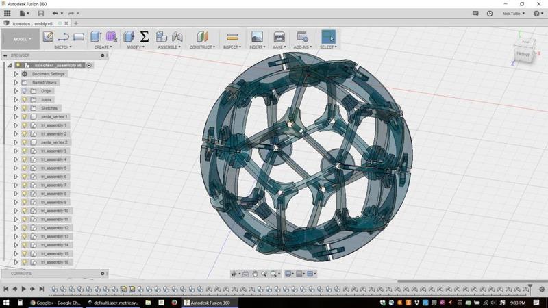Click the ViewCube Front face
The image size is (548, 308).
pos(523,54)
